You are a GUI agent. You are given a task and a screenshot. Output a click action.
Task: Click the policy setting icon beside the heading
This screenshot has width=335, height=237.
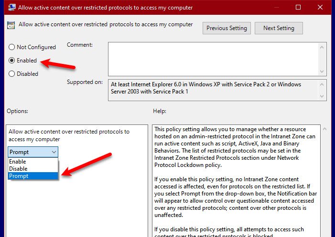(11, 25)
